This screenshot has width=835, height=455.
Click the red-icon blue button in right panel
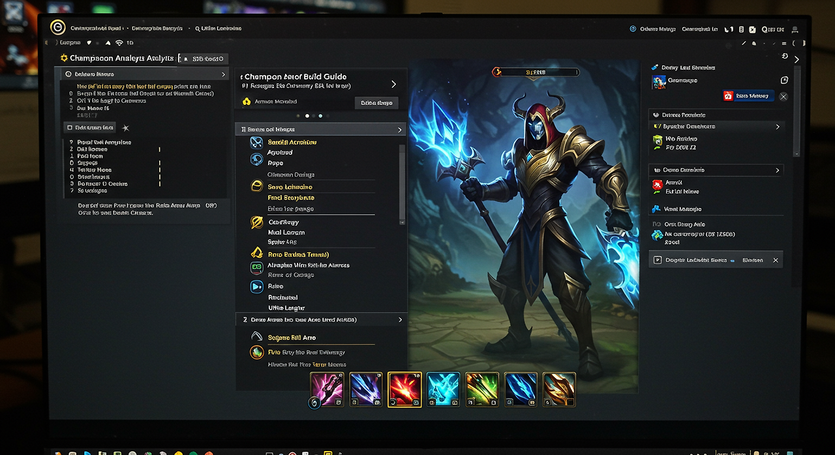748,96
